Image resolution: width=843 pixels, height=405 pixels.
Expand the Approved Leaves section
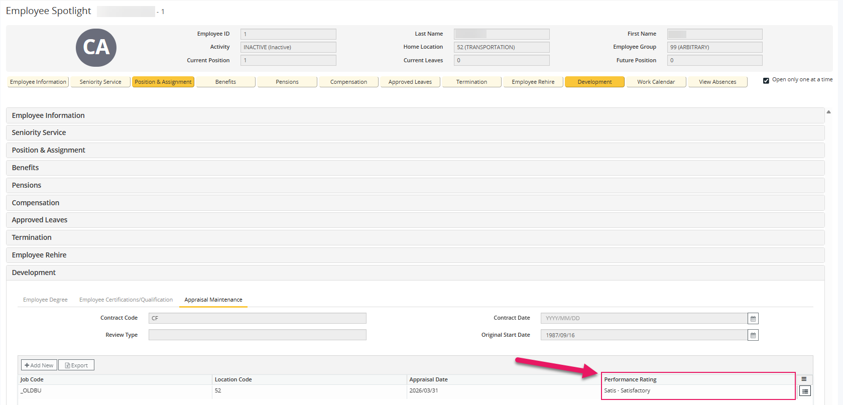click(415, 220)
